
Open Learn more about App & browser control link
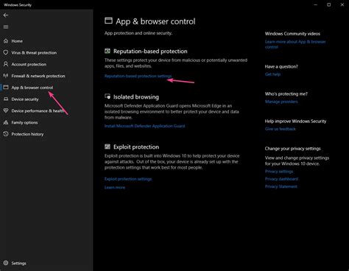click(x=295, y=44)
